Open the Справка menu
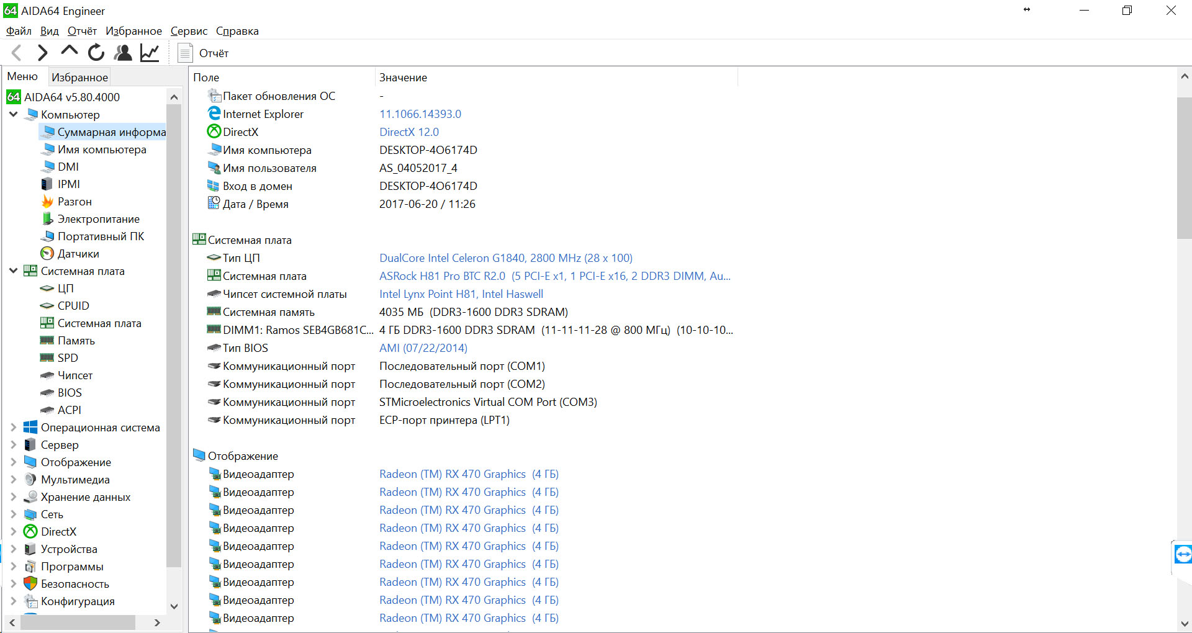Screen dimensions: 1192x633 point(237,31)
